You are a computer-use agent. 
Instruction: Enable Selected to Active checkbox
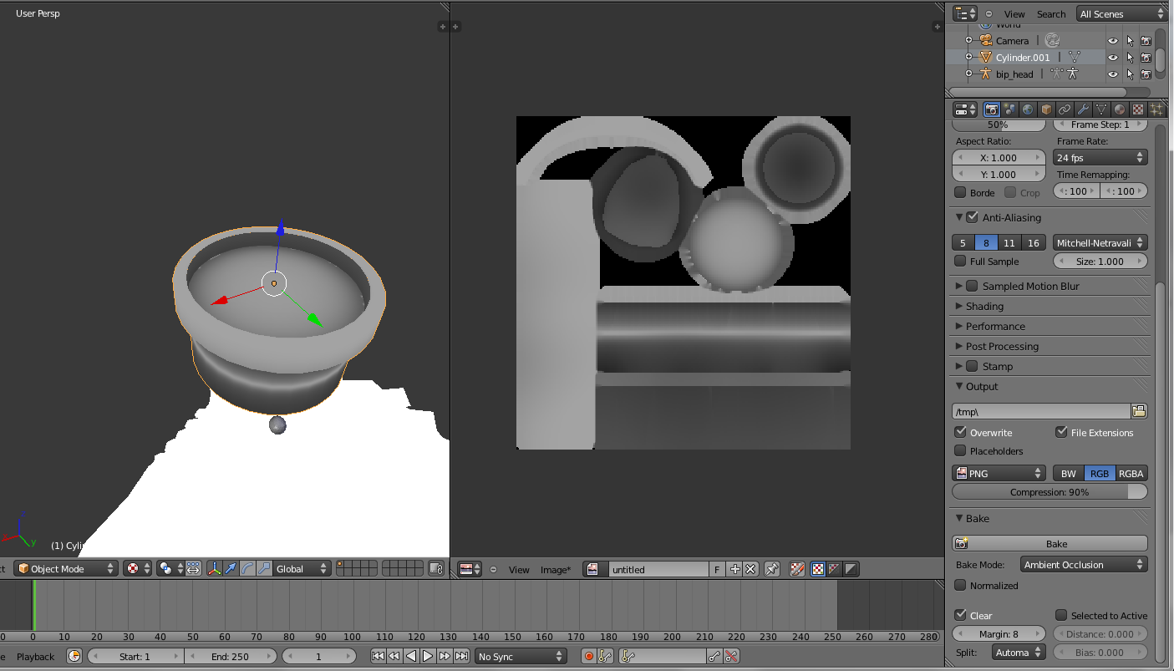(1061, 615)
